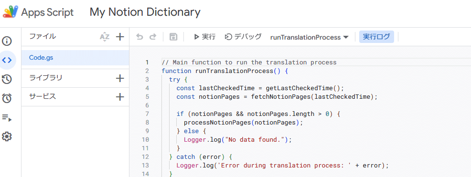Open Project Settings gear icon
The height and width of the screenshot is (177, 471).
(x=7, y=136)
